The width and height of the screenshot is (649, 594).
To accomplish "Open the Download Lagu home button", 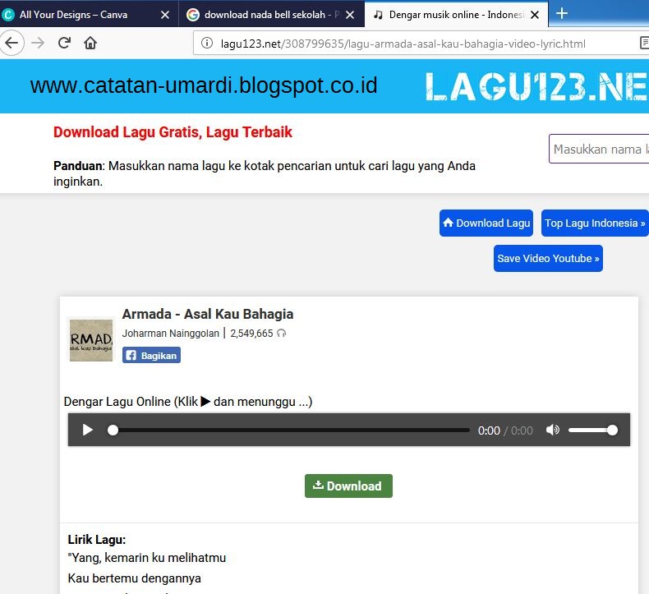I will click(486, 223).
